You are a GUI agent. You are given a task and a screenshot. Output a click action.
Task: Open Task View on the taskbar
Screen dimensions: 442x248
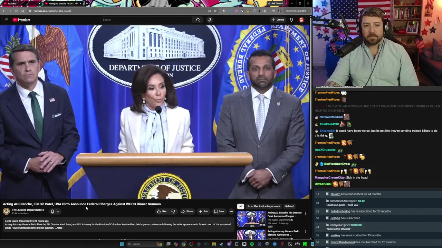169,244
